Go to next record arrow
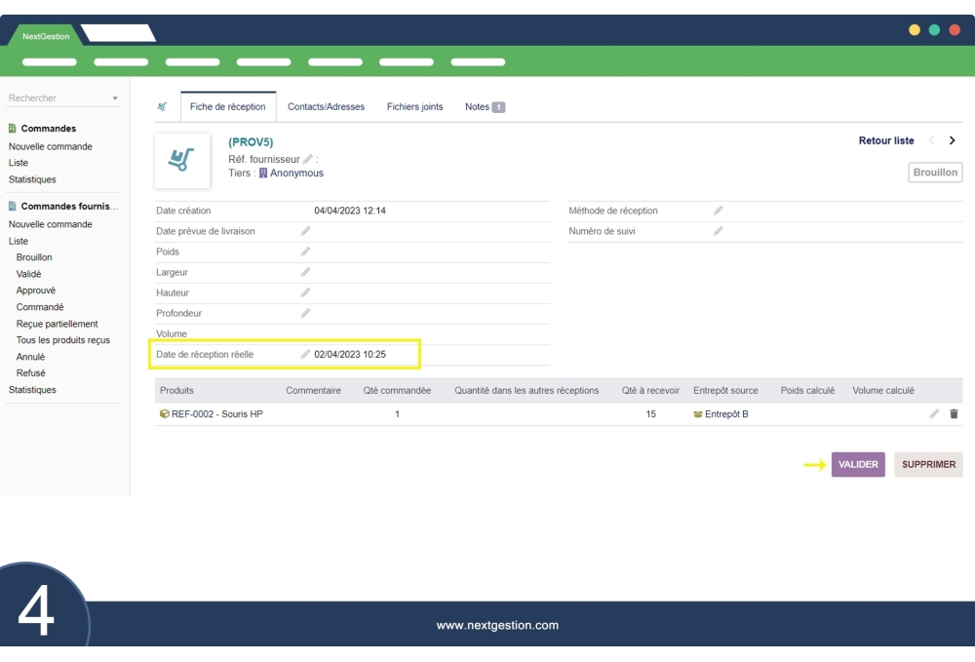Viewport: 975px width, 662px height. [x=952, y=140]
